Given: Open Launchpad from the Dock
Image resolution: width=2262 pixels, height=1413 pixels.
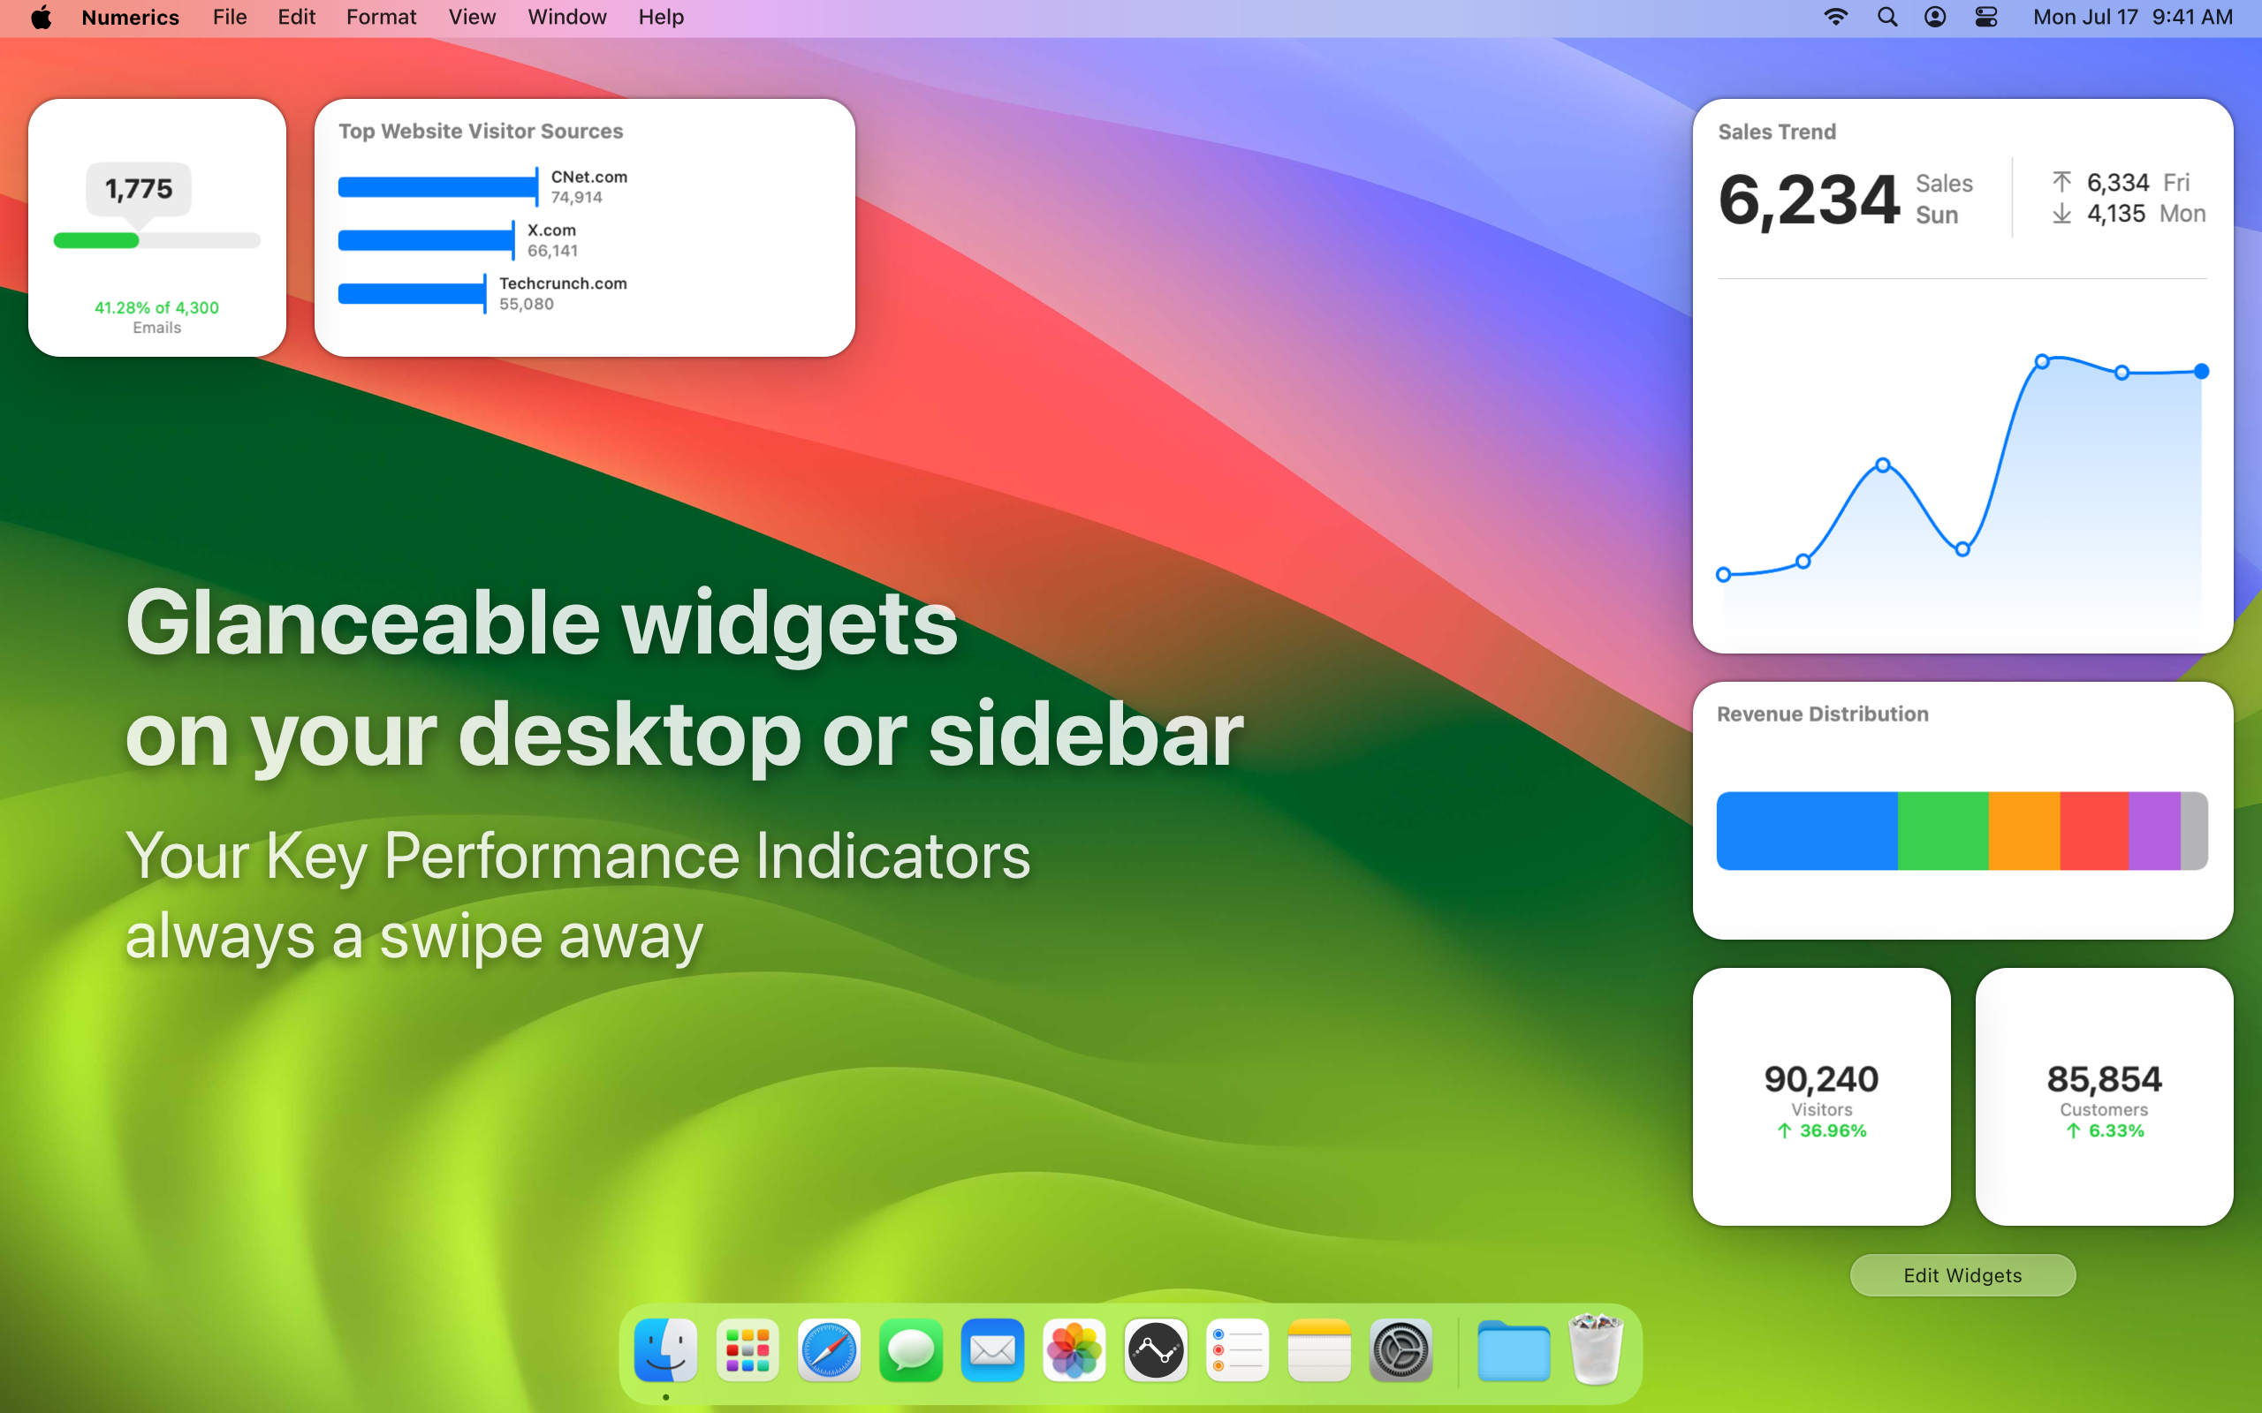Looking at the screenshot, I should point(747,1350).
